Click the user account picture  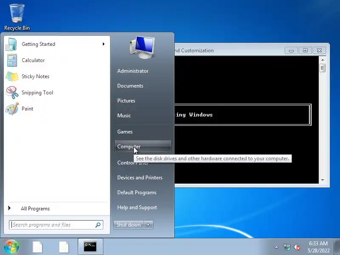[142, 48]
